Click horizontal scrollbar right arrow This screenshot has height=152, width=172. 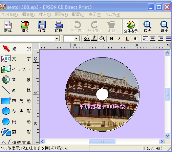coord(162,141)
